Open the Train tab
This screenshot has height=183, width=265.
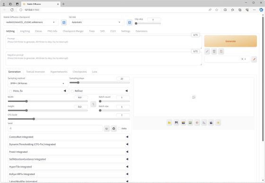point(92,31)
